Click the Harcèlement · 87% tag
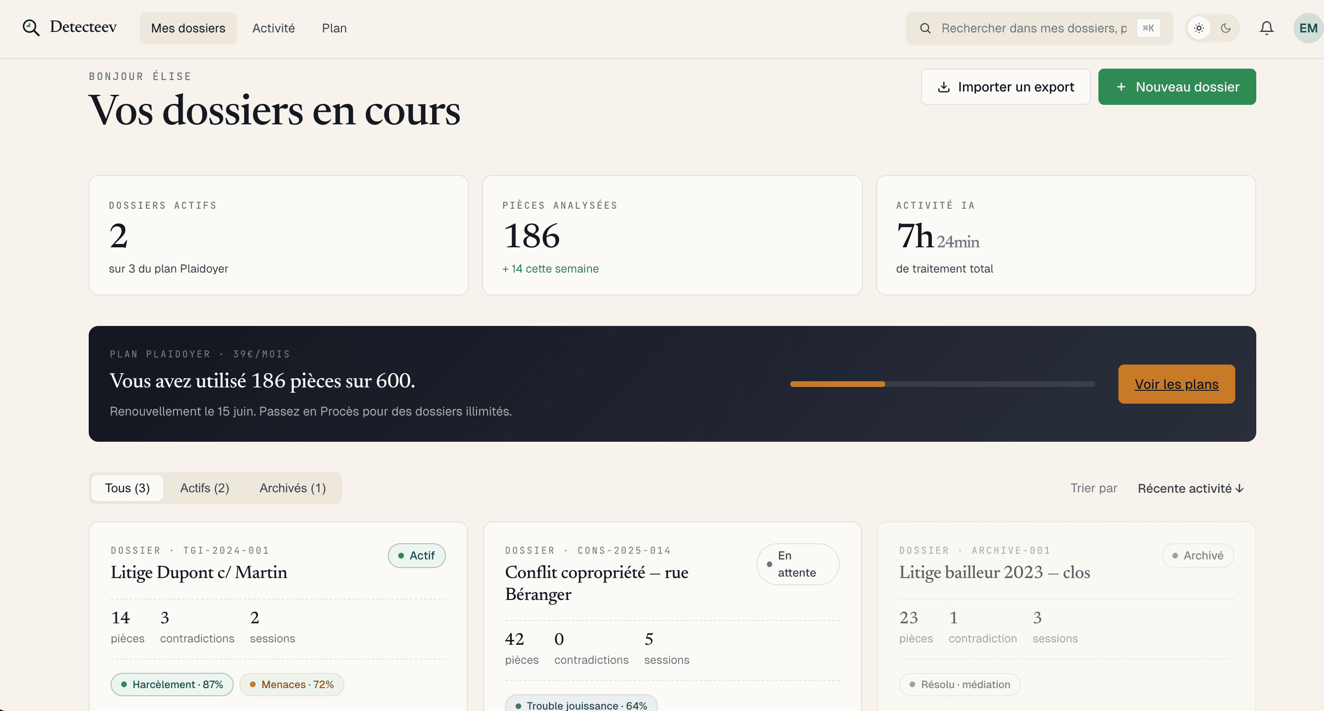1324x711 pixels. [172, 684]
